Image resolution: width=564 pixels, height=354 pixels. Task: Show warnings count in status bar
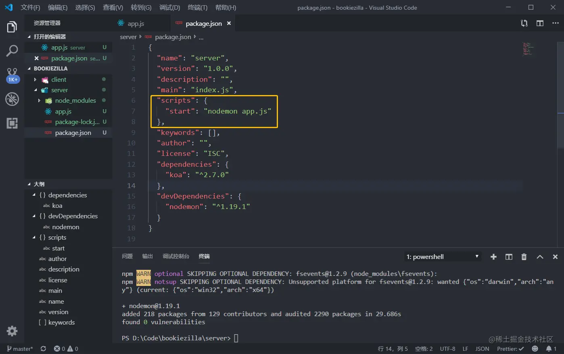73,349
